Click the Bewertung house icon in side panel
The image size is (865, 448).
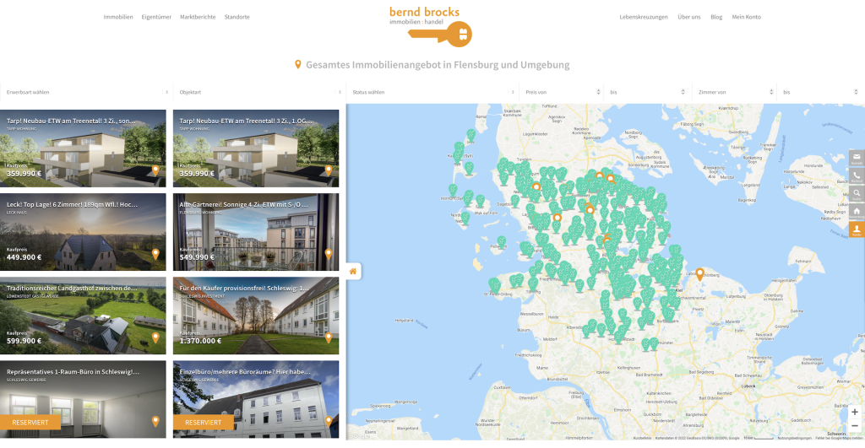coord(857,212)
